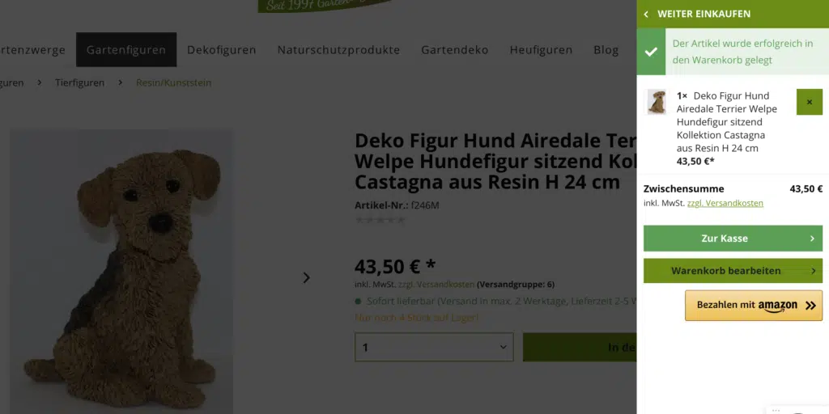
Task: Proceed with the Zur Kasse button
Action: pos(733,239)
